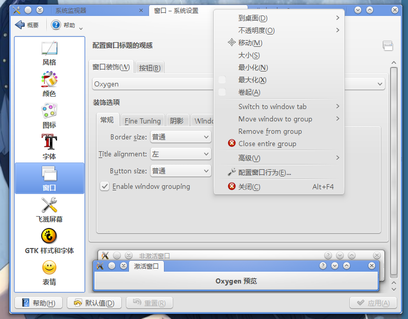Image resolution: width=408 pixels, height=319 pixels.
Task: Click the 重置(R) reset button
Action: coord(150,303)
